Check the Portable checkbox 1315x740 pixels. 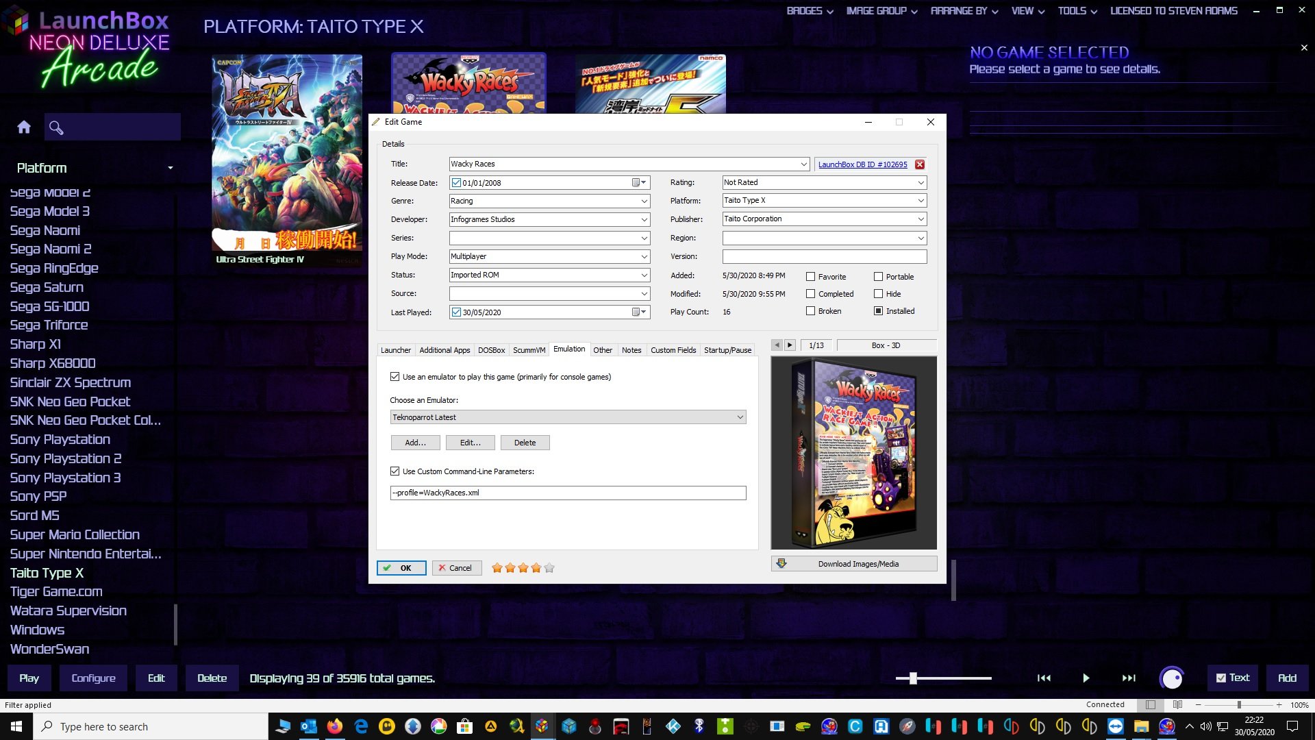pyautogui.click(x=878, y=277)
